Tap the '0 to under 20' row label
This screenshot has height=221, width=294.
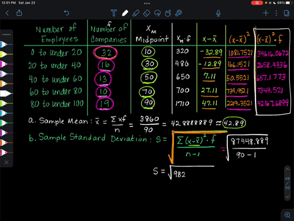(56, 53)
